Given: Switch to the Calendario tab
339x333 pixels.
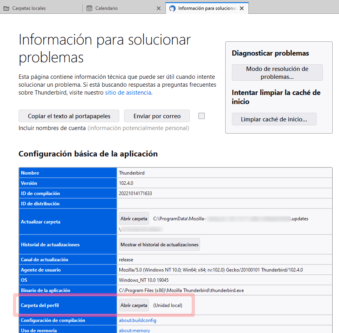Looking at the screenshot, I should tap(124, 8).
